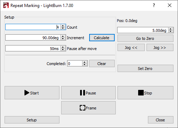The width and height of the screenshot is (178, 128).
Task: Frame the marking area
Action: coord(88,108)
